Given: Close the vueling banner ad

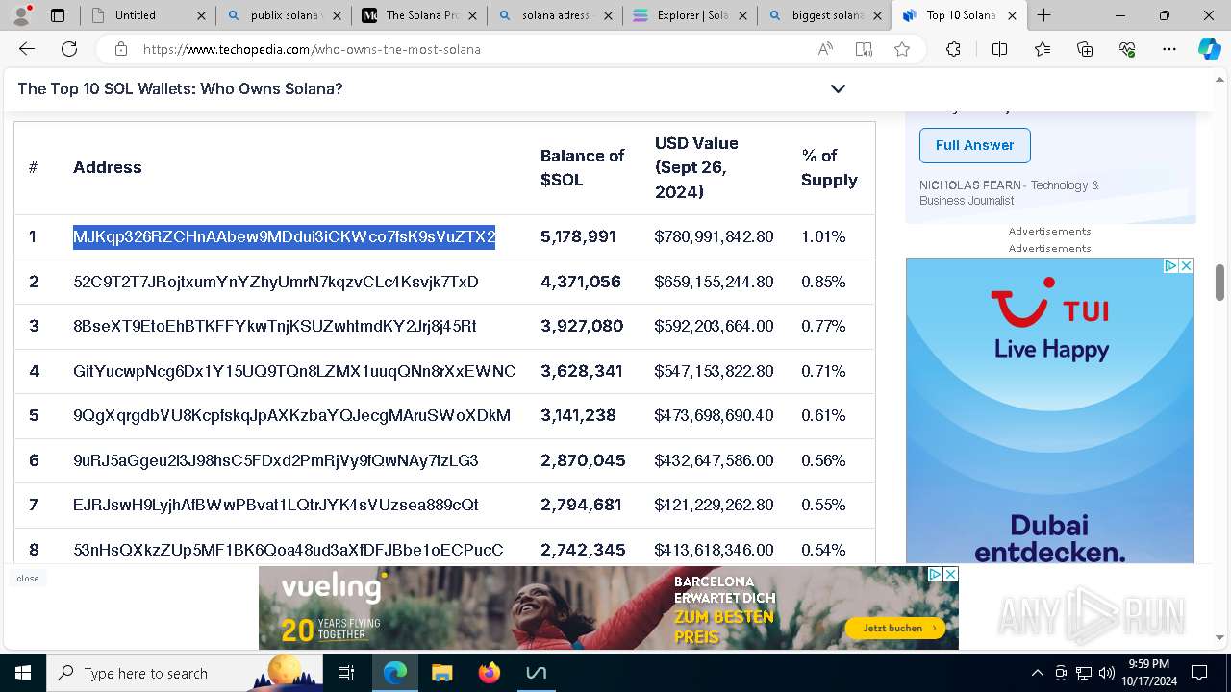Looking at the screenshot, I should pyautogui.click(x=950, y=574).
